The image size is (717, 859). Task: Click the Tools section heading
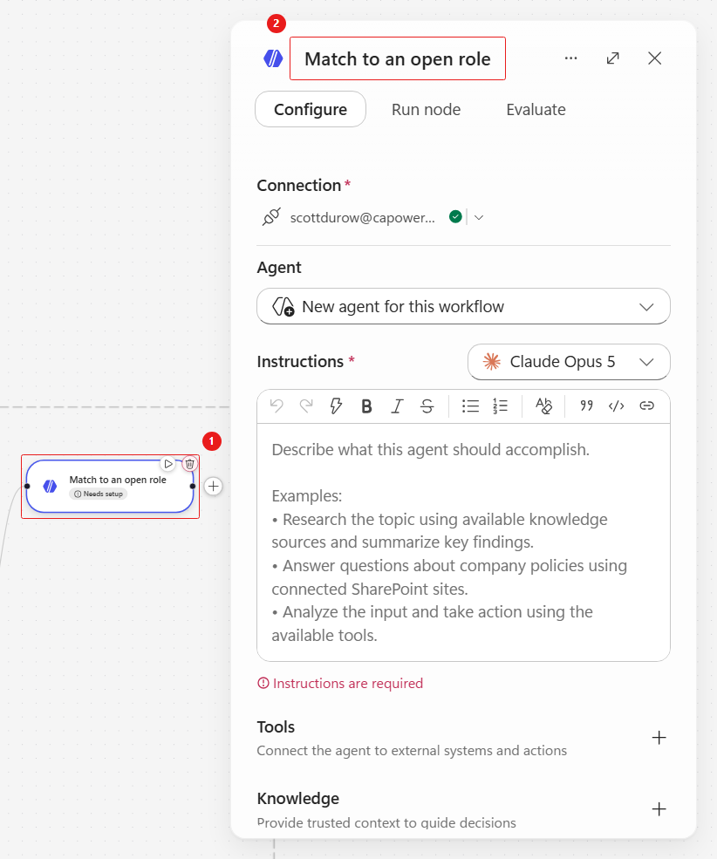pyautogui.click(x=276, y=727)
